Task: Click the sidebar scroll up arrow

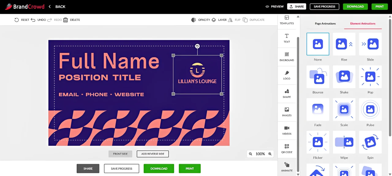Action: click(x=298, y=17)
